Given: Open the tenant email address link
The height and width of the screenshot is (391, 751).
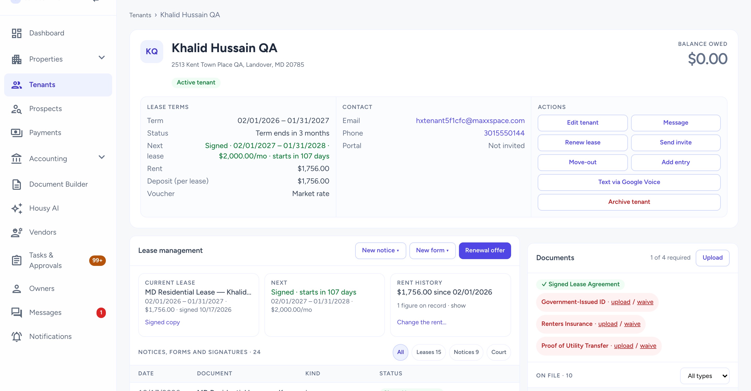Looking at the screenshot, I should coord(470,121).
